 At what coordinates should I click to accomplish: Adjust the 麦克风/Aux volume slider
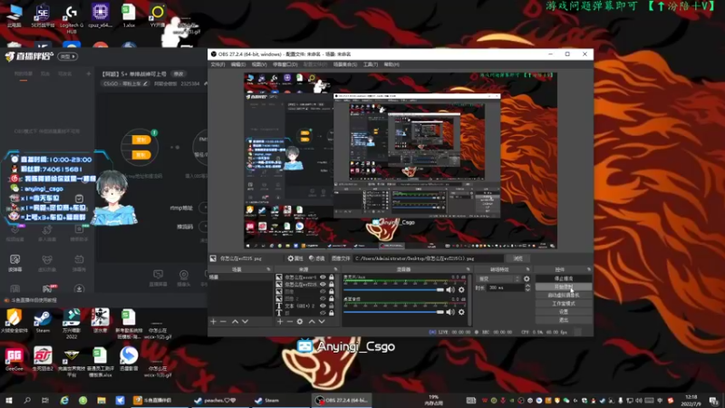click(x=393, y=289)
